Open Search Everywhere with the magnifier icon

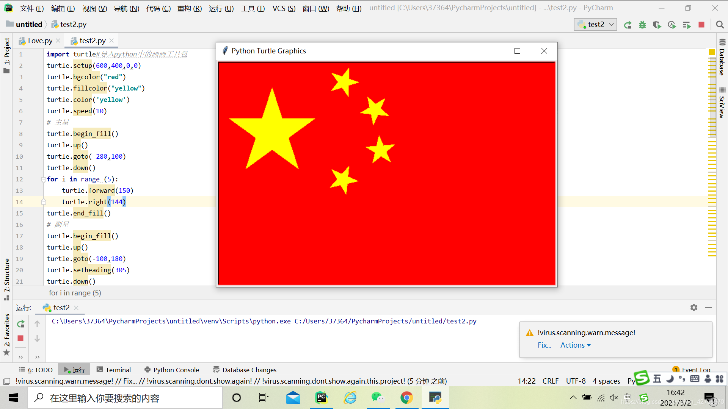(x=720, y=25)
